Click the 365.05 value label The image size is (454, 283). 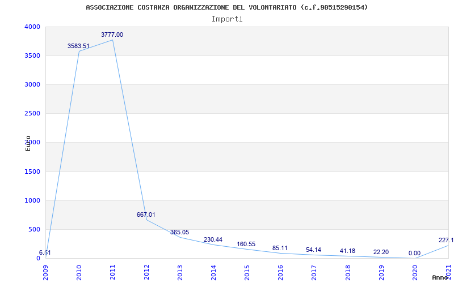[179, 233]
